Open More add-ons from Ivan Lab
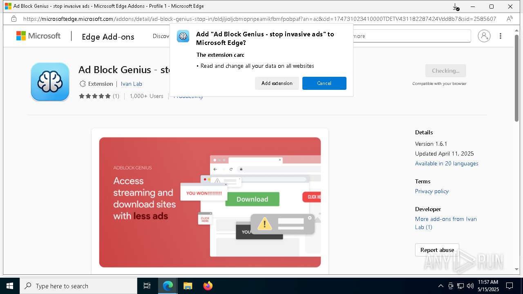 (x=446, y=223)
